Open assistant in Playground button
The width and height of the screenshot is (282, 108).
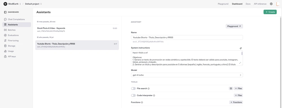[234, 26]
